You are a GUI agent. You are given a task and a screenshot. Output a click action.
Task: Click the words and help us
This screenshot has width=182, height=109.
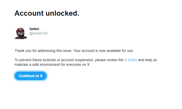point(147,60)
